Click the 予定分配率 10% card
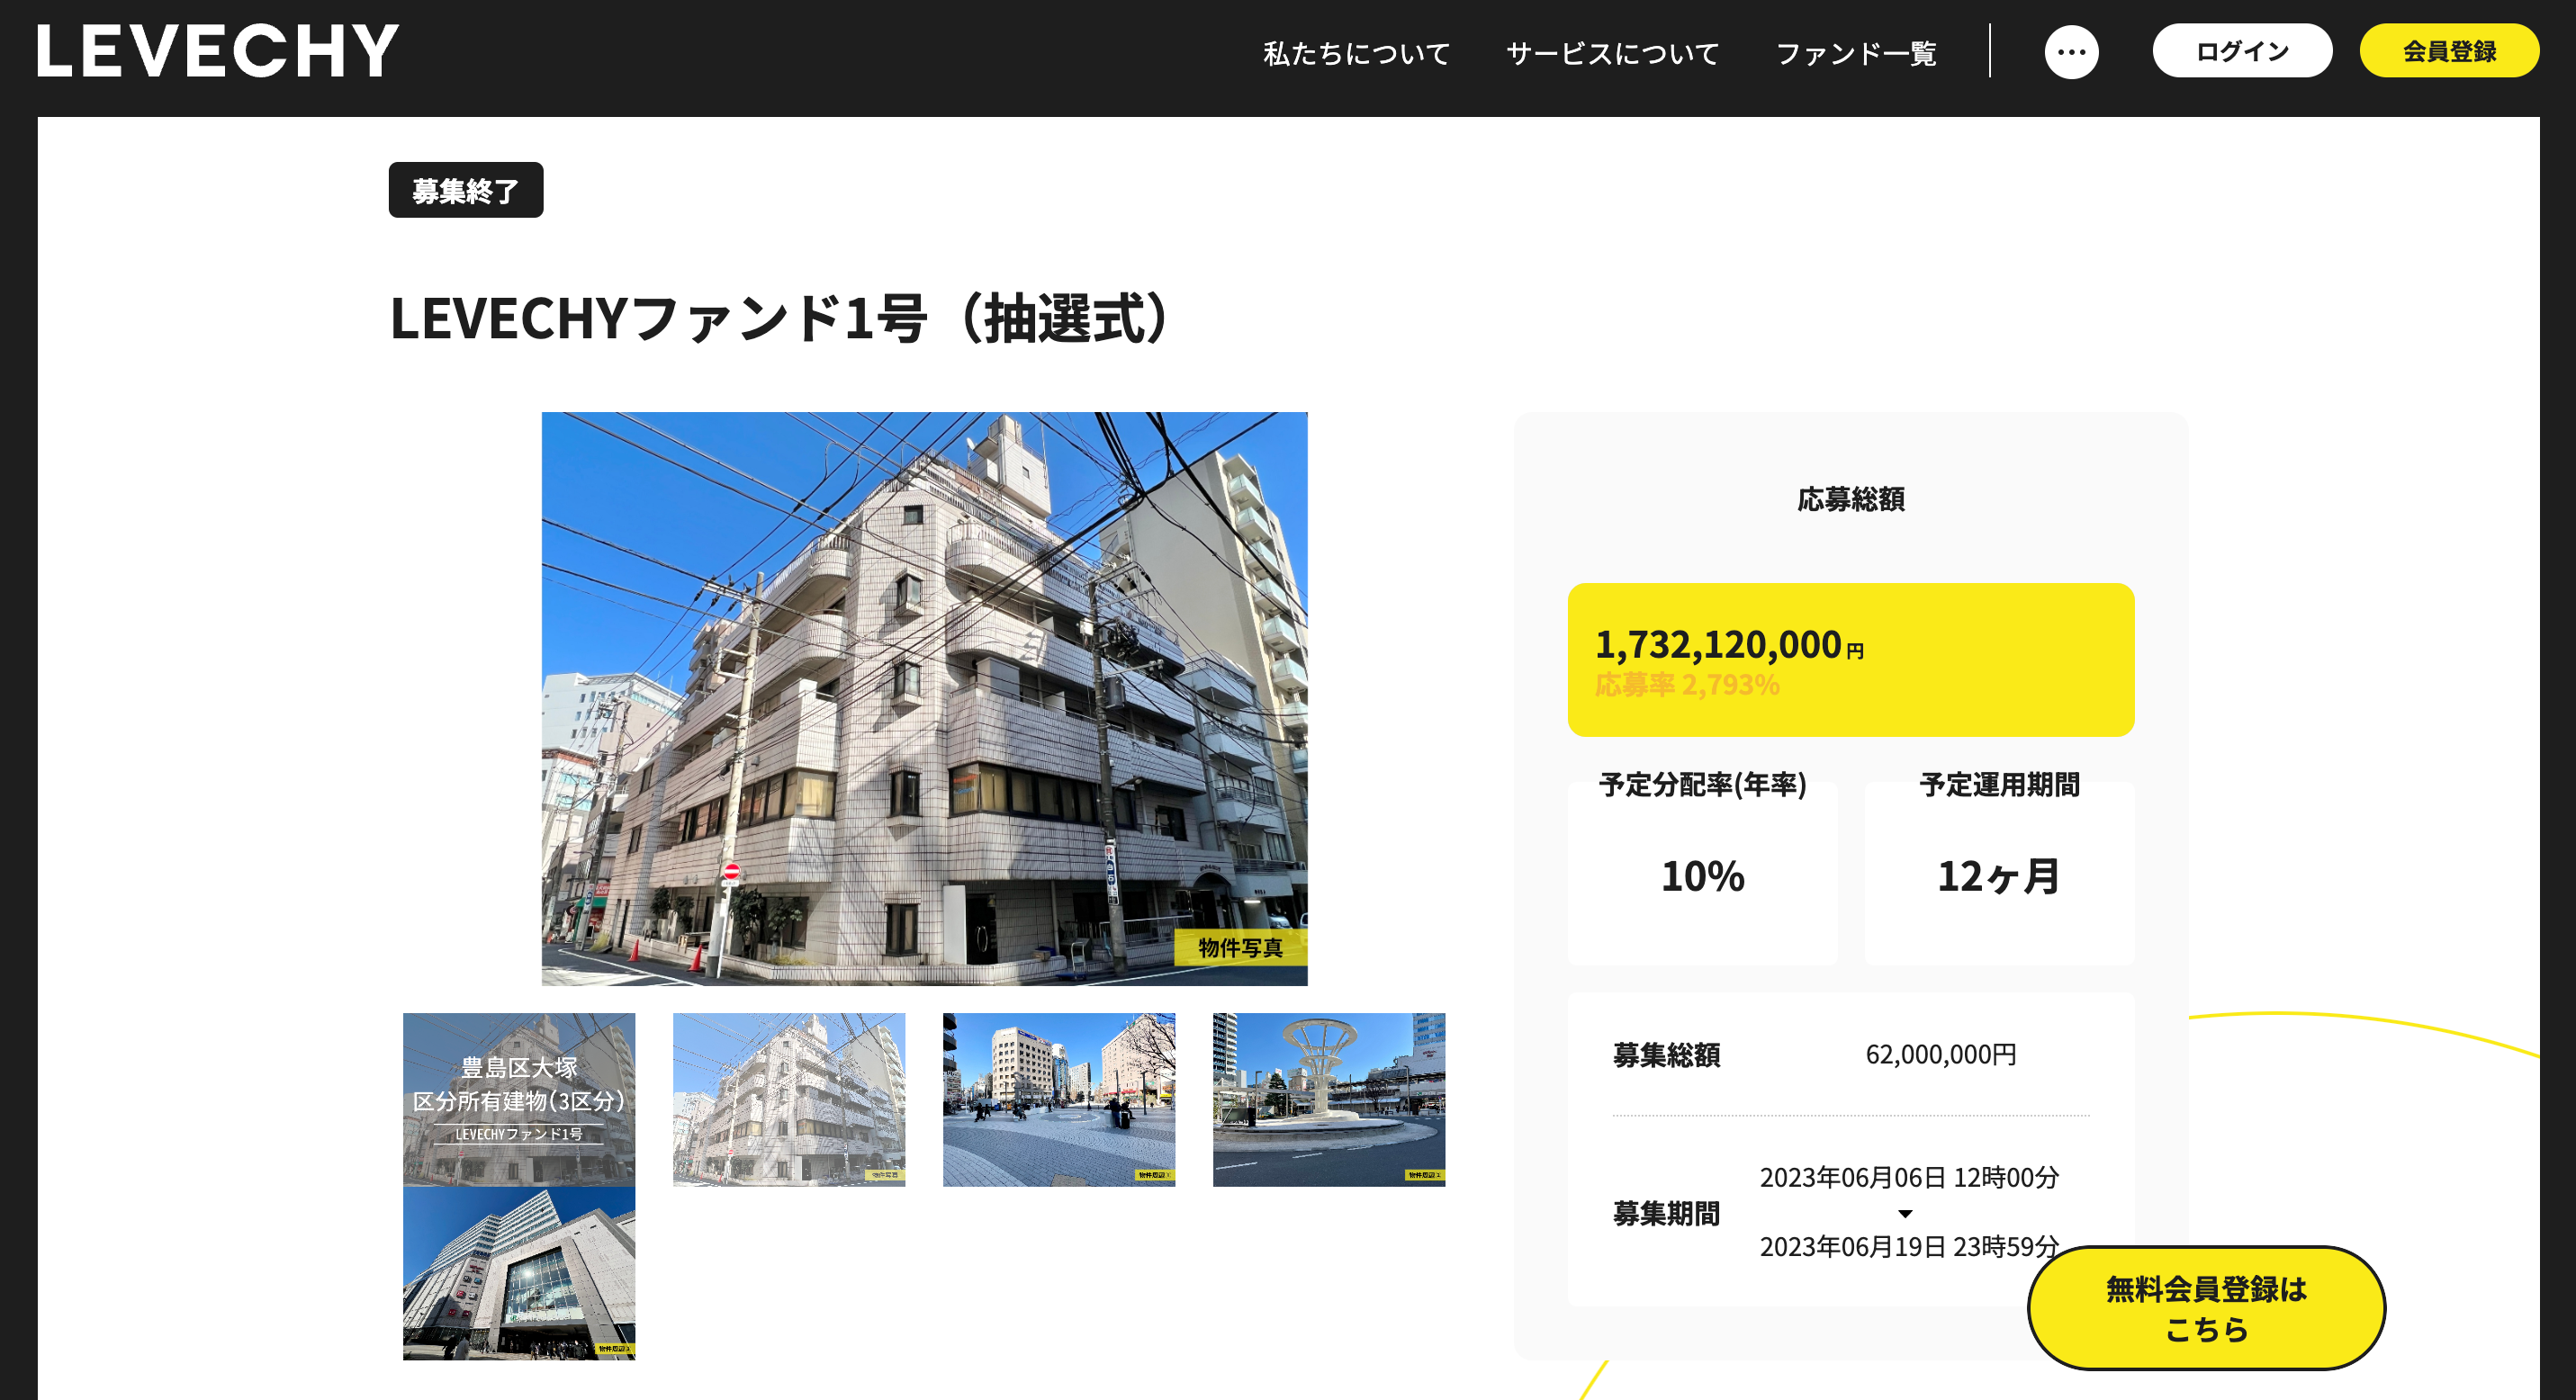 1702,875
